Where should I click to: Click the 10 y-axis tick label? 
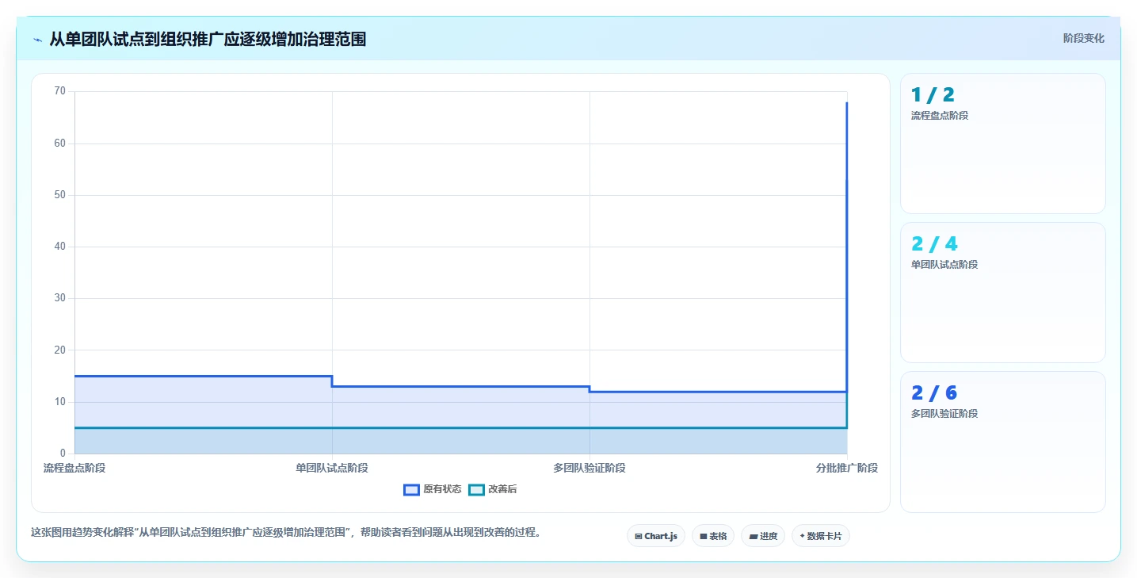click(60, 402)
